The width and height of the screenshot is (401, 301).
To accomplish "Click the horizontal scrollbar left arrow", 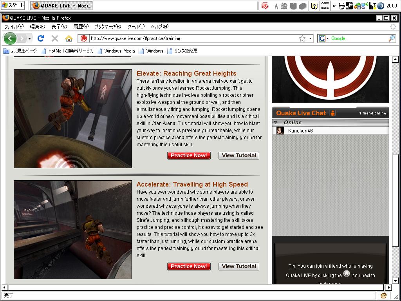I will tap(4, 287).
